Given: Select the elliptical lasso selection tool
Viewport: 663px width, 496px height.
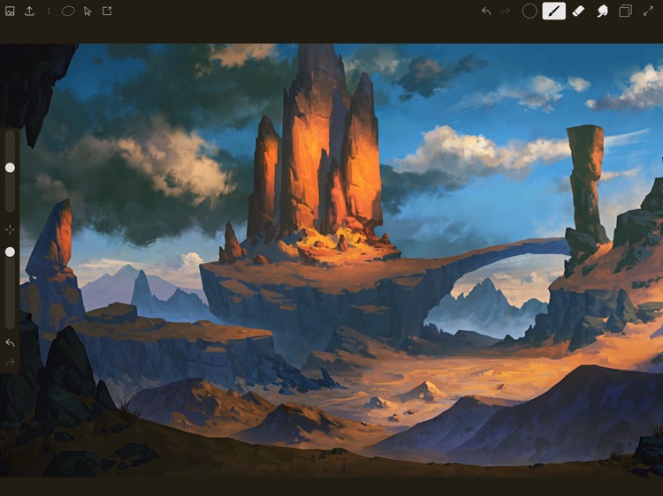Looking at the screenshot, I should click(x=68, y=11).
